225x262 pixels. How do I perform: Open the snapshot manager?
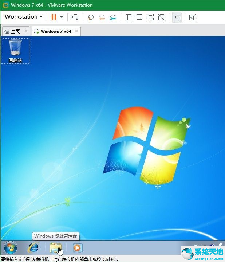coord(113,17)
